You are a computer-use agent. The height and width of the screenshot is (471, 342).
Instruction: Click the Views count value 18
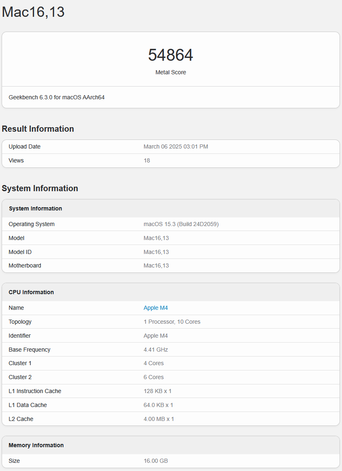[147, 160]
